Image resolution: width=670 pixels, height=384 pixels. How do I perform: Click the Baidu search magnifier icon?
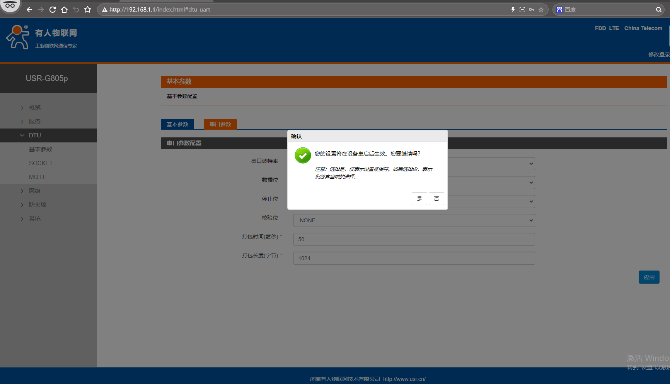(658, 10)
